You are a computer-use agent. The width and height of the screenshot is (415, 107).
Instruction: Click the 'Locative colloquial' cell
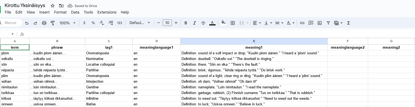coord(109,64)
